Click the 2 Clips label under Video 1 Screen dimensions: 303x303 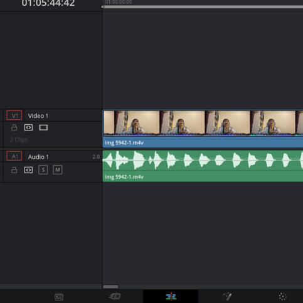click(19, 140)
